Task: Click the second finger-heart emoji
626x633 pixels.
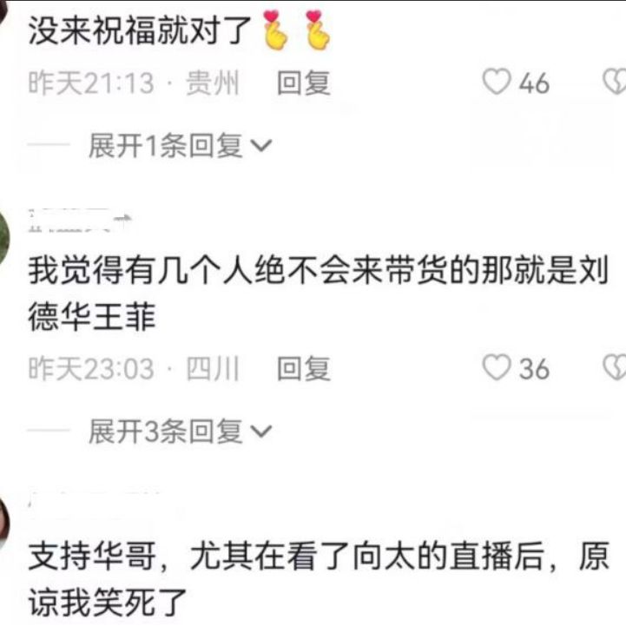Action: [318, 30]
